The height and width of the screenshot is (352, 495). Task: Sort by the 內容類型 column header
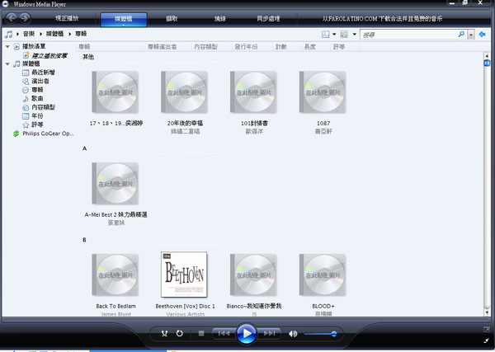(212, 47)
